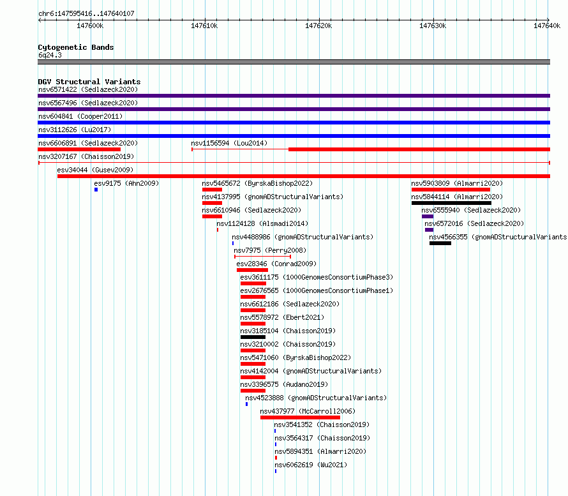Screen dimensions: 568x496
Task: Select the nsv4566355 black variant bar
Action: coord(440,243)
